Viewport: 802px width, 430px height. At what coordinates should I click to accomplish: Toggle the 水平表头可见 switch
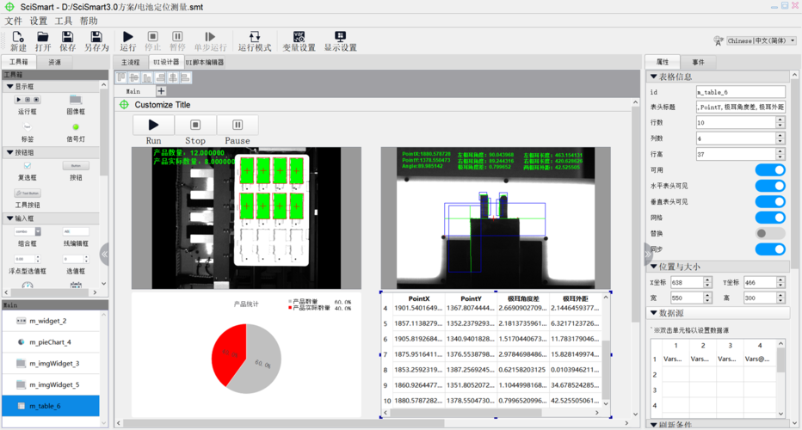[x=770, y=186]
